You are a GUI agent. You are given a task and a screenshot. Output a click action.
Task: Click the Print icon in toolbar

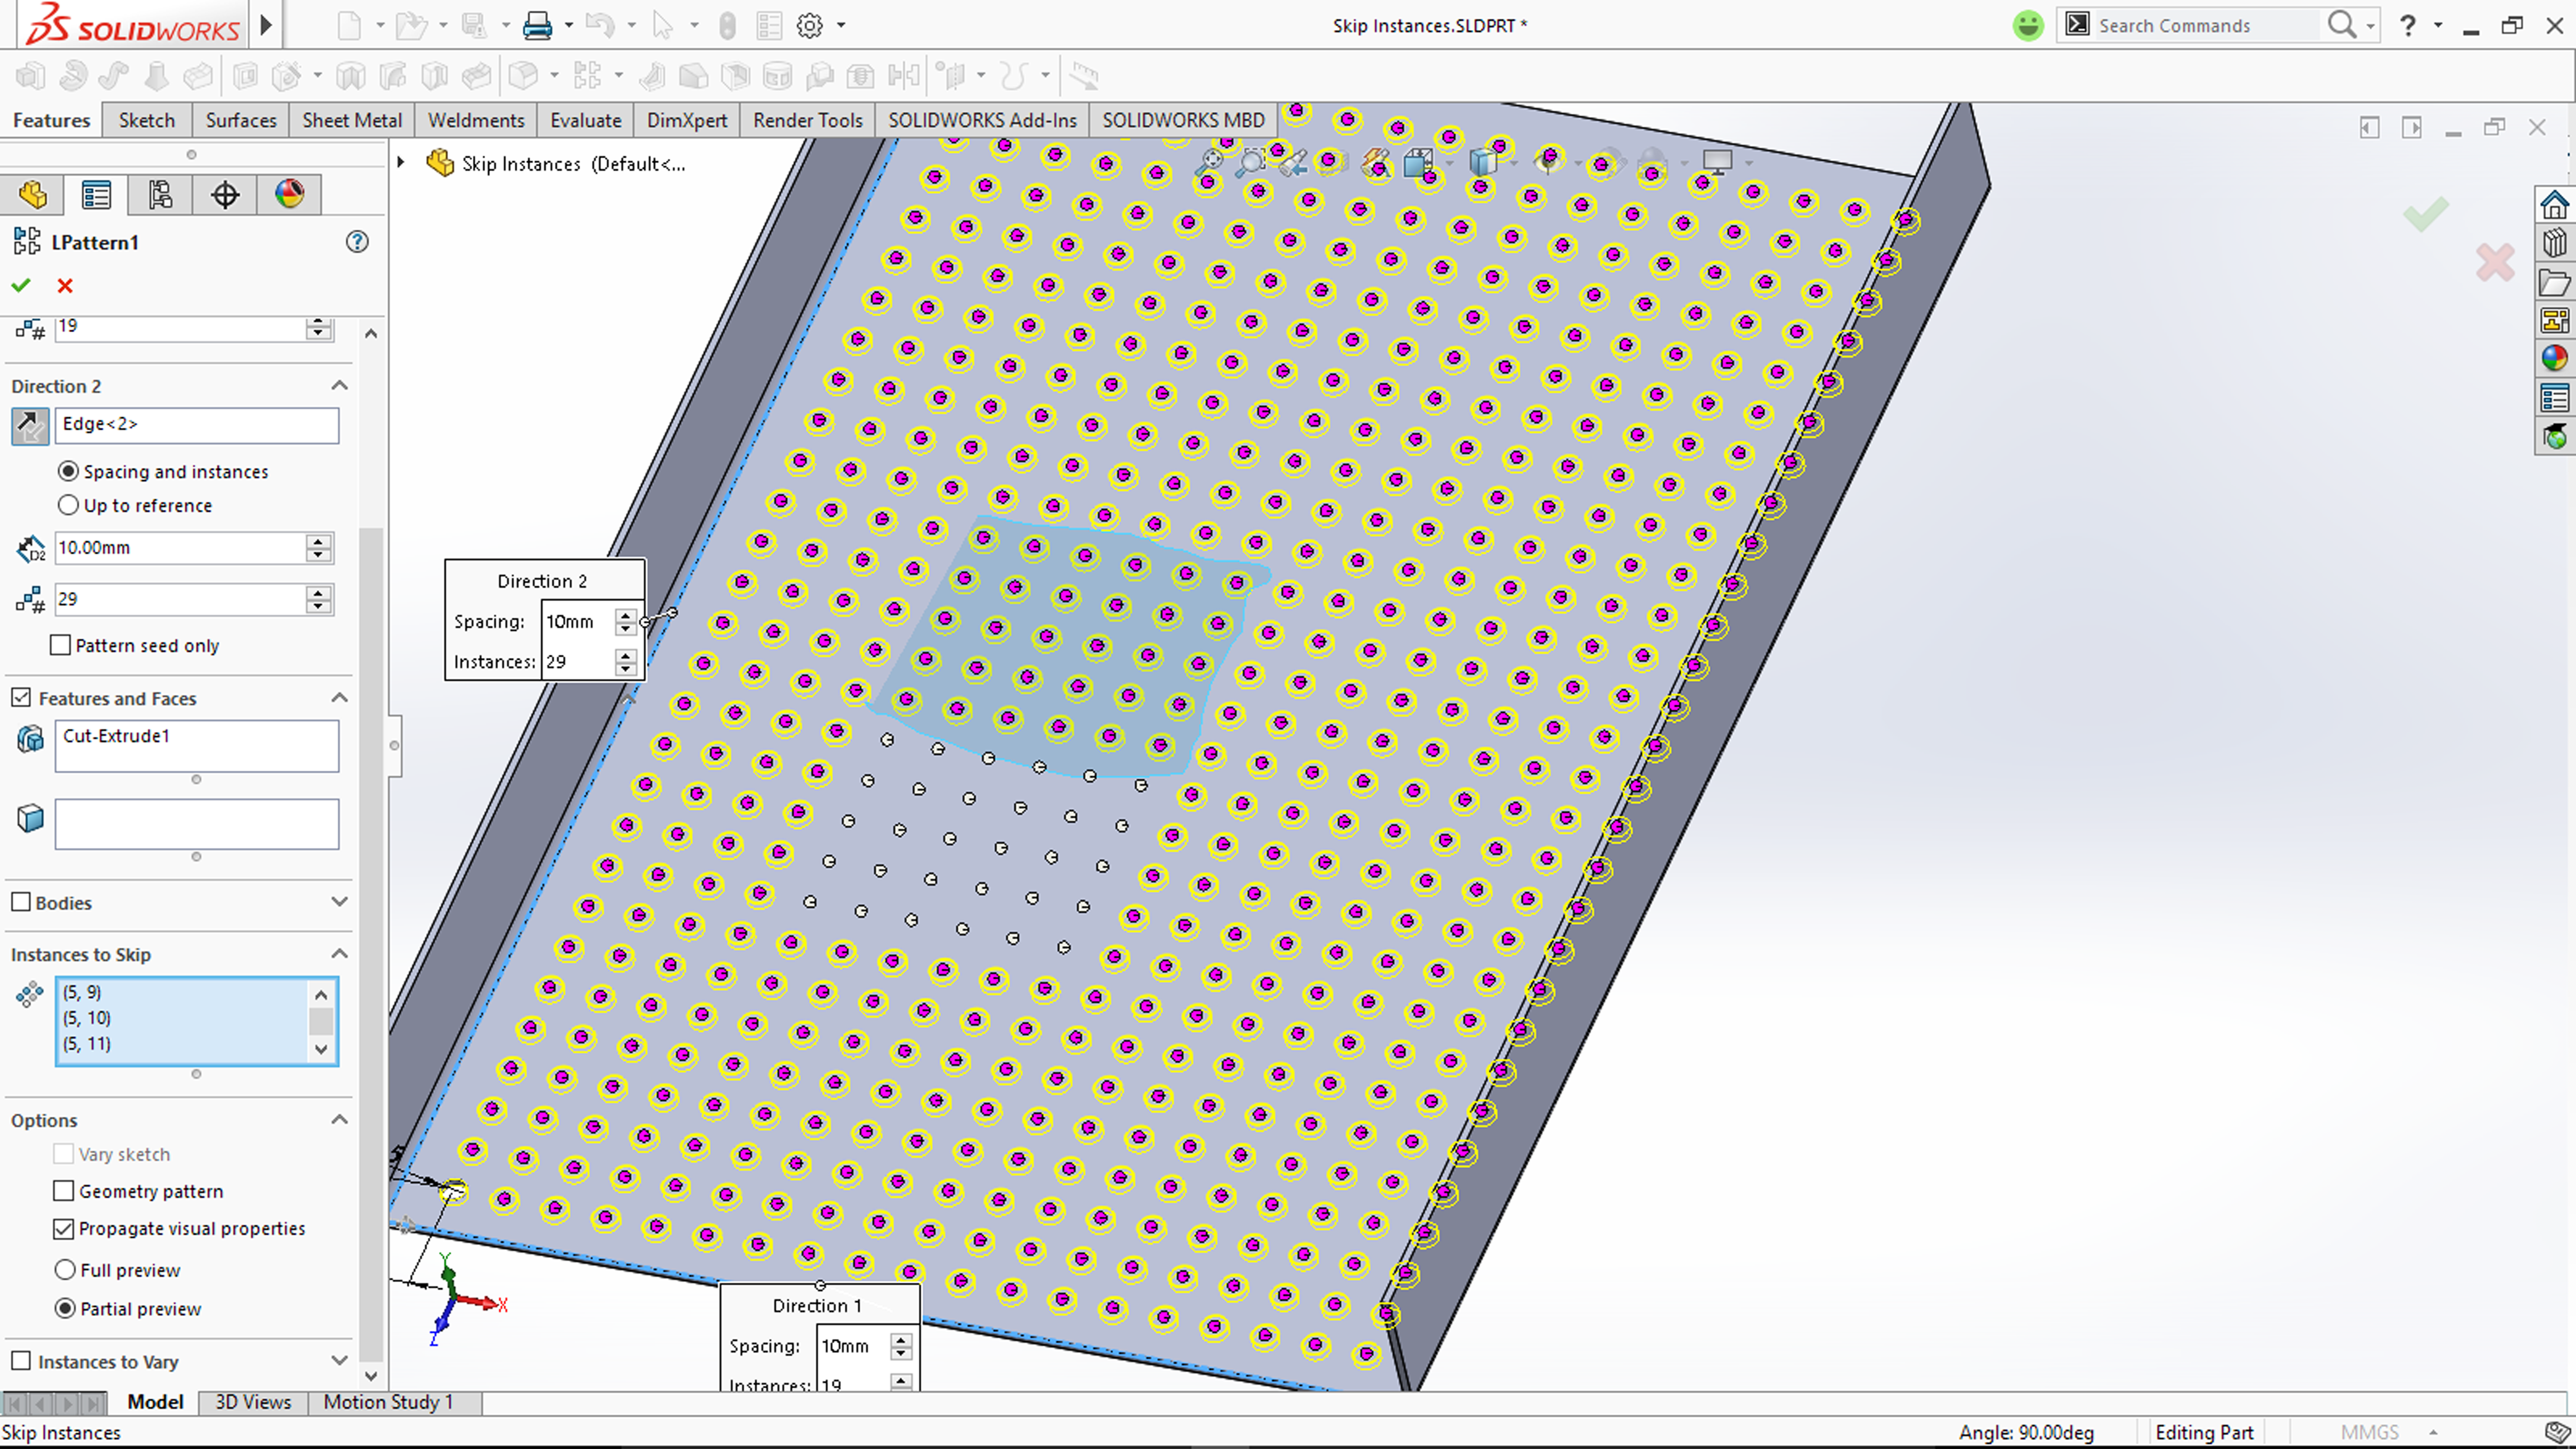537,26
